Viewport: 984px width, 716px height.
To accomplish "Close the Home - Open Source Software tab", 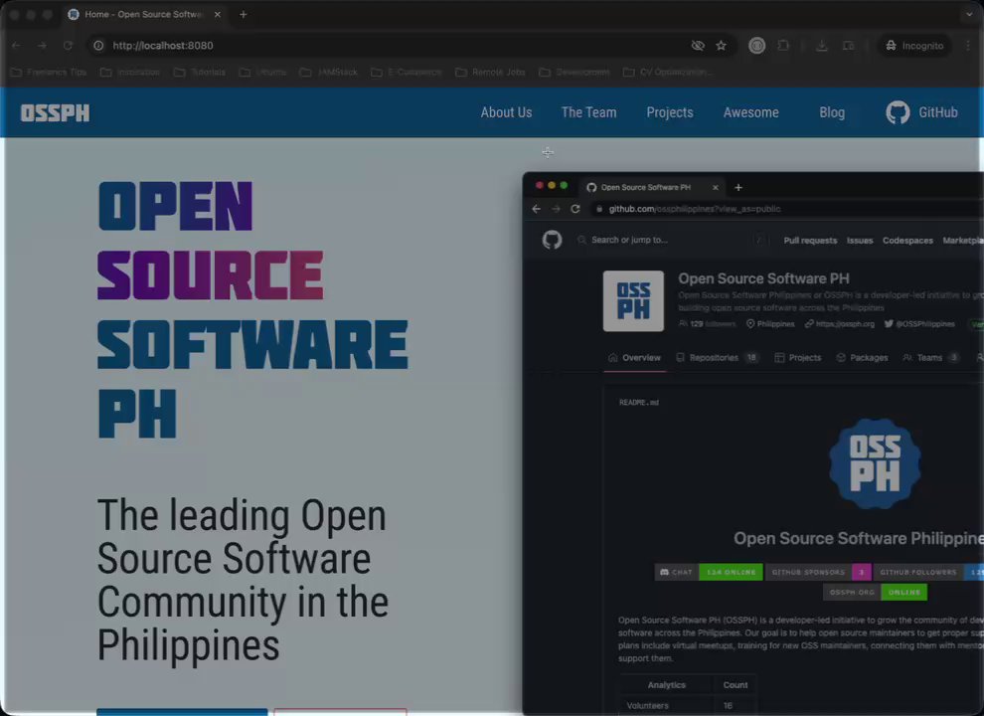I will click(x=217, y=14).
